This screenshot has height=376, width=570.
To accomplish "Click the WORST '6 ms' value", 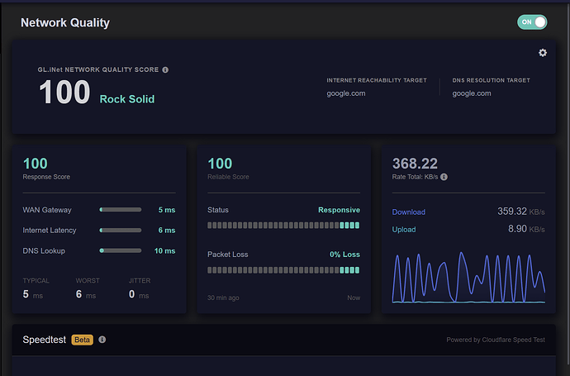I will click(x=86, y=294).
